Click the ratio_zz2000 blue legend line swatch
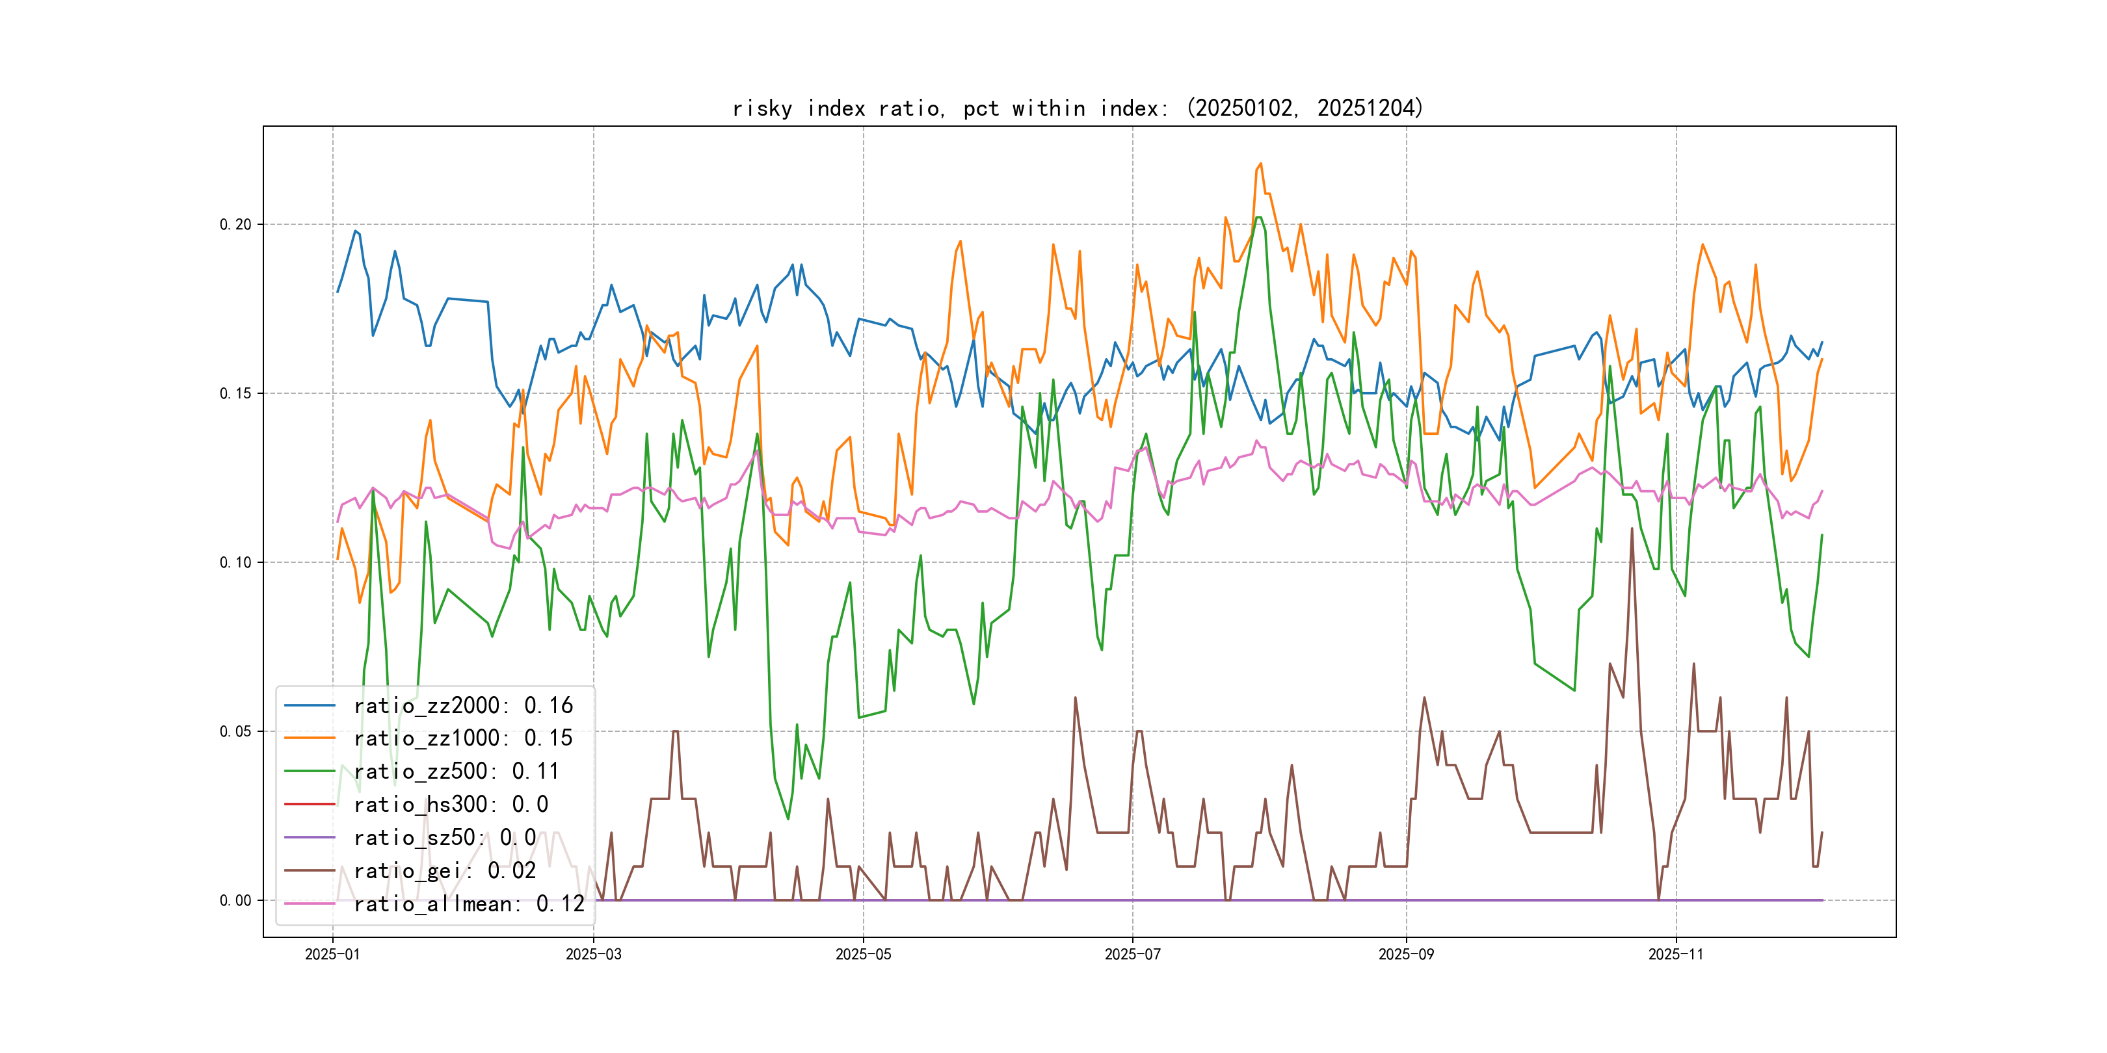Screen dimensions: 2107x1053 309,705
